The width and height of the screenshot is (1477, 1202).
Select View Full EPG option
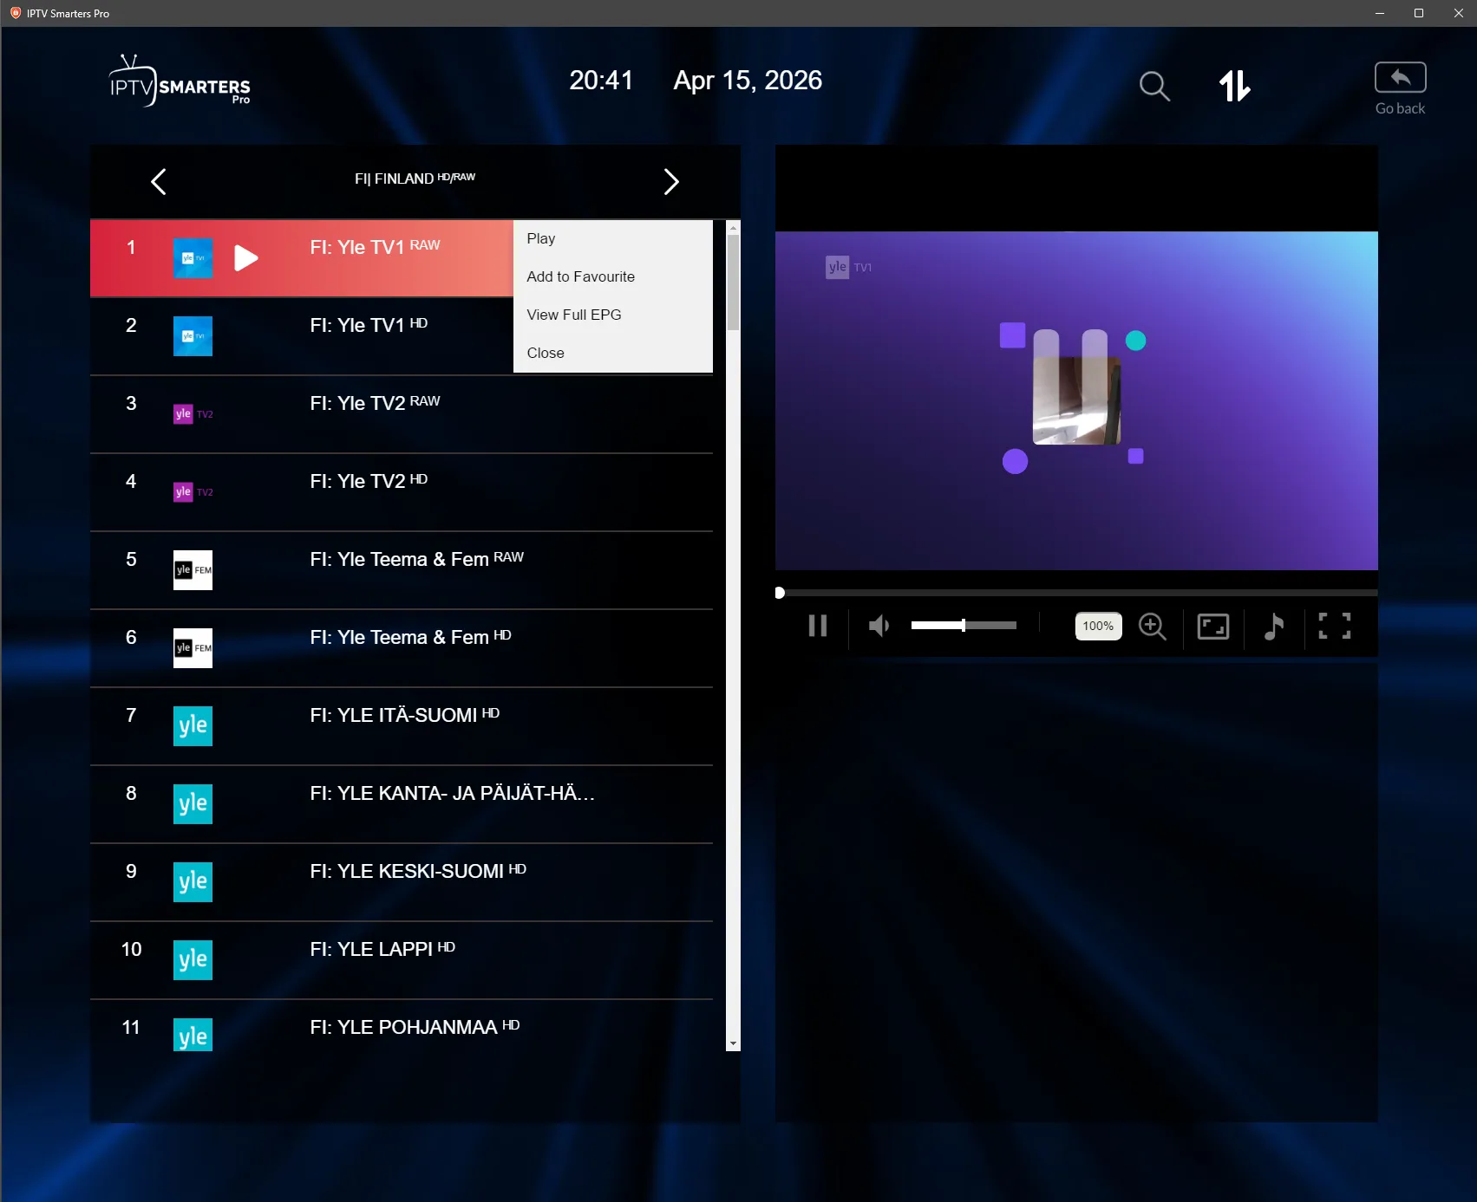pyautogui.click(x=613, y=315)
